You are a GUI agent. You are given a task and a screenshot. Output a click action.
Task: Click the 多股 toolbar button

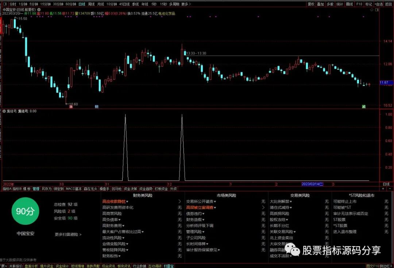pyautogui.click(x=330, y=4)
